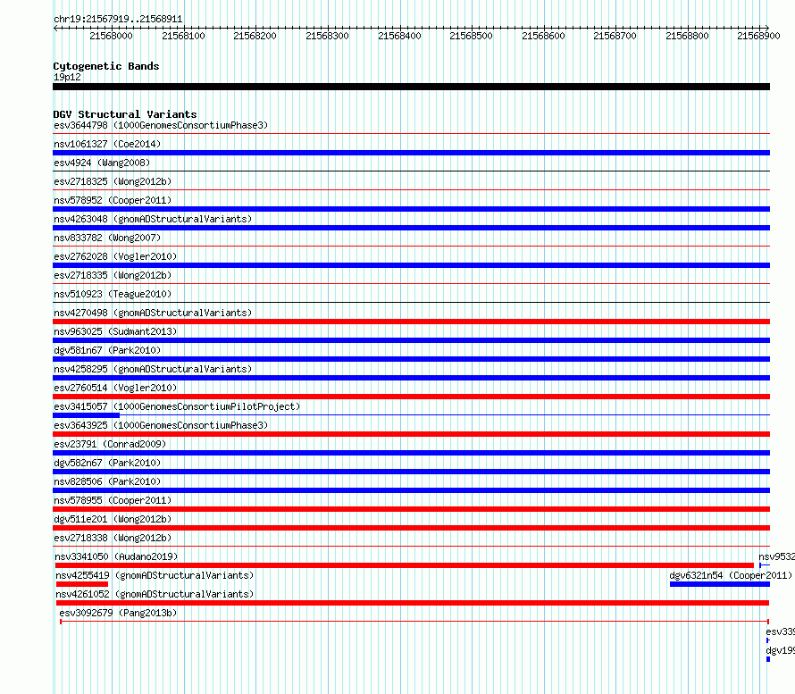795x694 pixels.
Task: Select the esv2762028 (Vogler2010) label
Action: coord(115,256)
